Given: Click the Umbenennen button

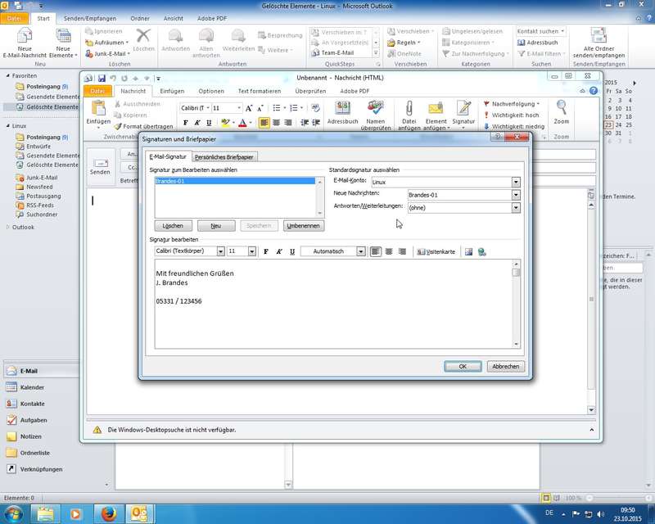Looking at the screenshot, I should coord(303,226).
